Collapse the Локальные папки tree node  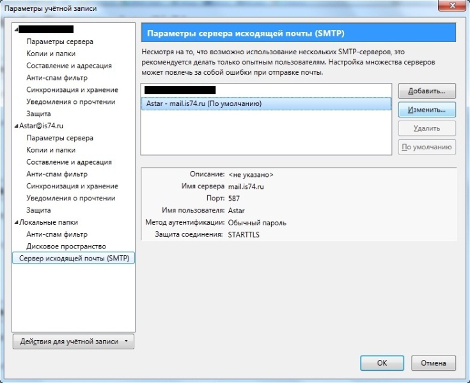(16, 222)
